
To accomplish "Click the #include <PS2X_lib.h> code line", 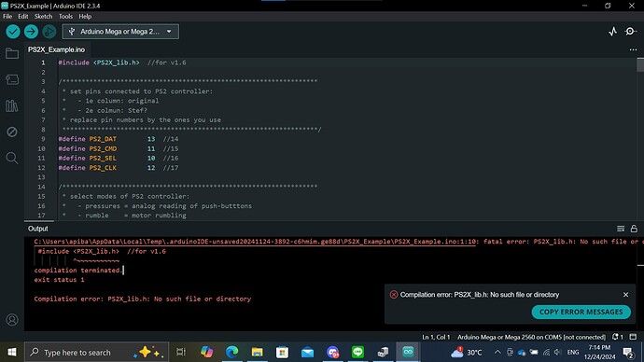I will tap(122, 63).
